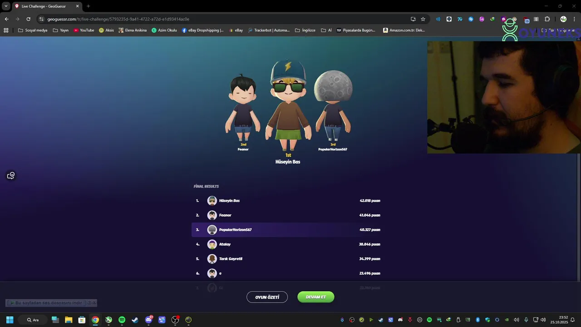Click the 38.846 puan score

point(370,244)
